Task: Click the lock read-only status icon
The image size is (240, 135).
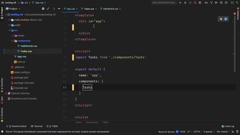Action: coord(232,132)
